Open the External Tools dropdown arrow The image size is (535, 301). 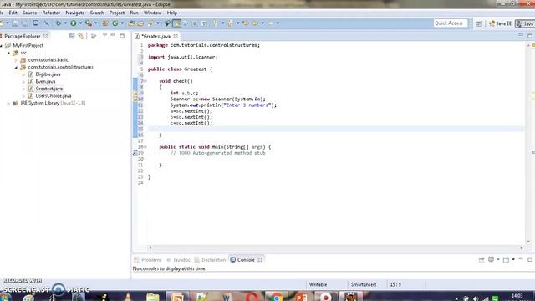point(95,23)
